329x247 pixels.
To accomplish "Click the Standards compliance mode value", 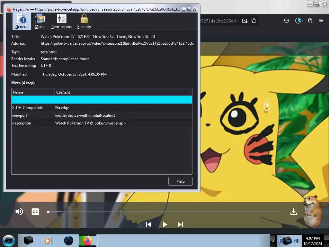I will (65, 59).
